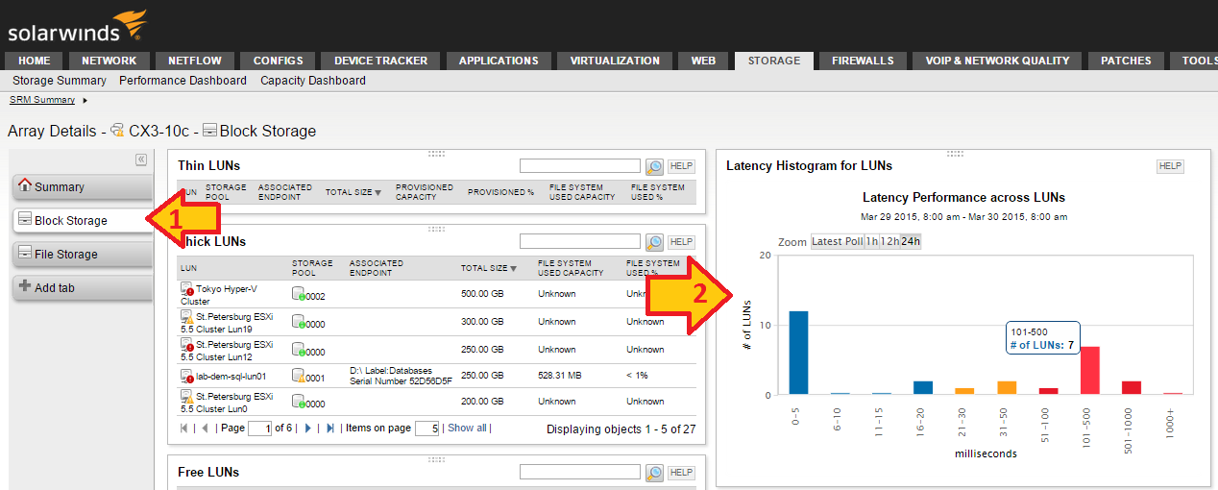Click the File Storage tab icon
The height and width of the screenshot is (490, 1218).
(x=25, y=254)
